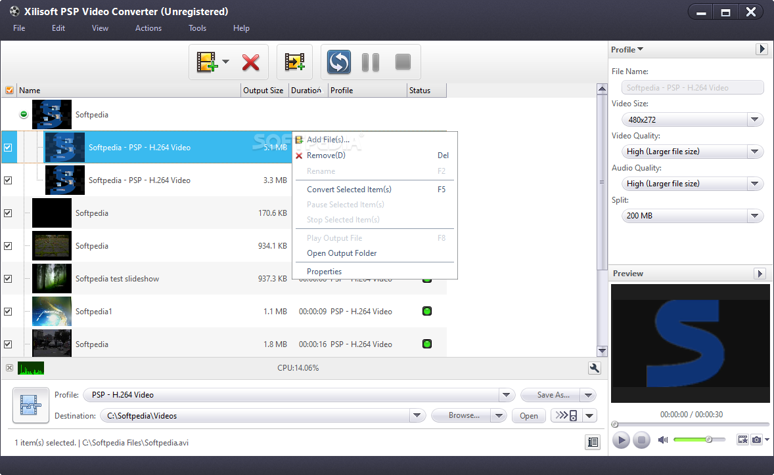Click the Add File(s) toolbar icon

207,62
